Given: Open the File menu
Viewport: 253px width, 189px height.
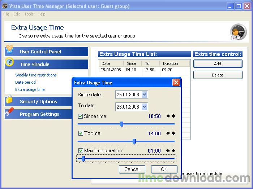Looking at the screenshot, I should pos(6,14).
